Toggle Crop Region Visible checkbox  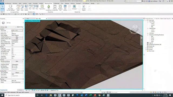tap(12, 50)
